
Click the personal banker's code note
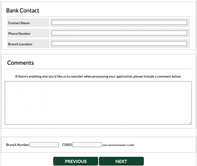tap(118, 145)
